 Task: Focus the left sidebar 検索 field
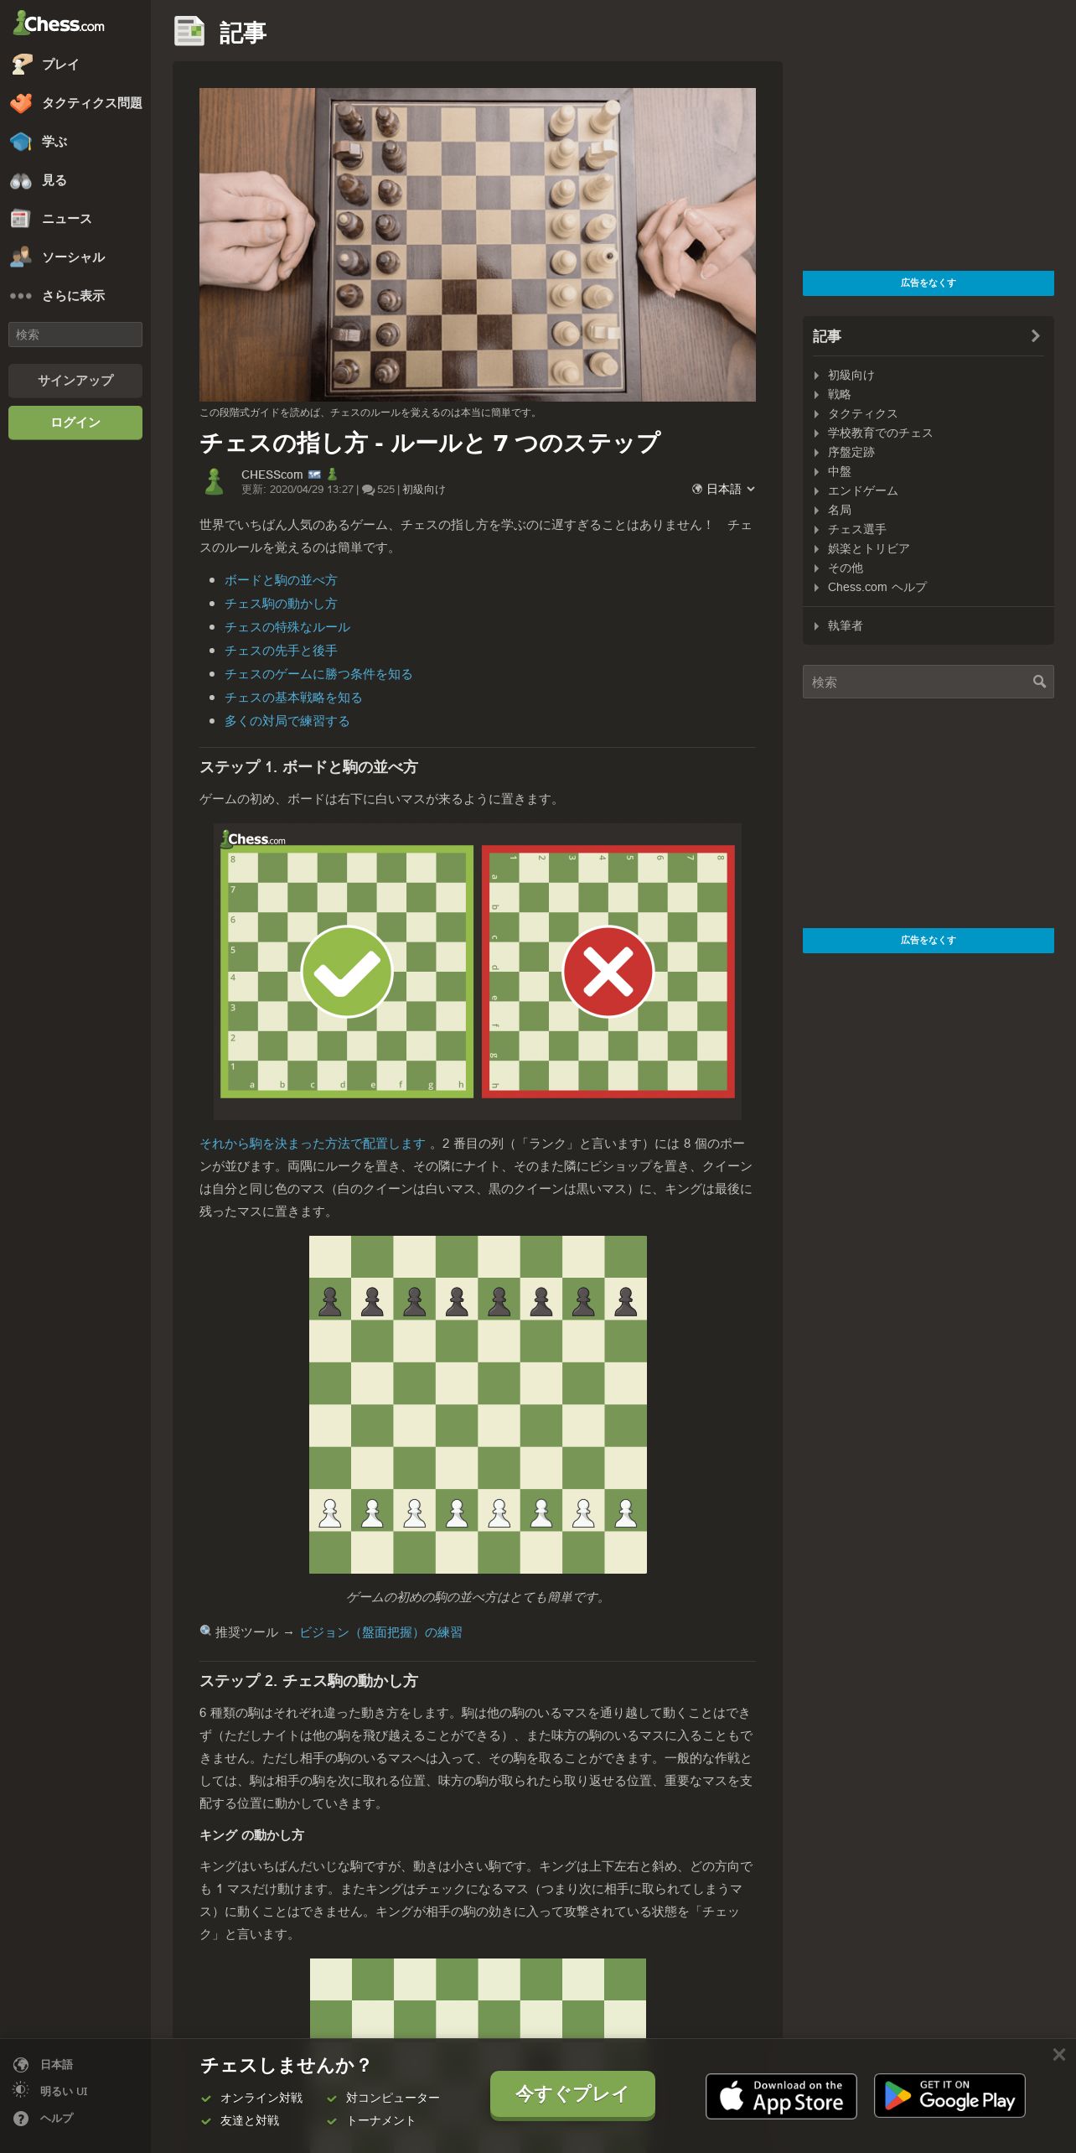click(x=75, y=335)
